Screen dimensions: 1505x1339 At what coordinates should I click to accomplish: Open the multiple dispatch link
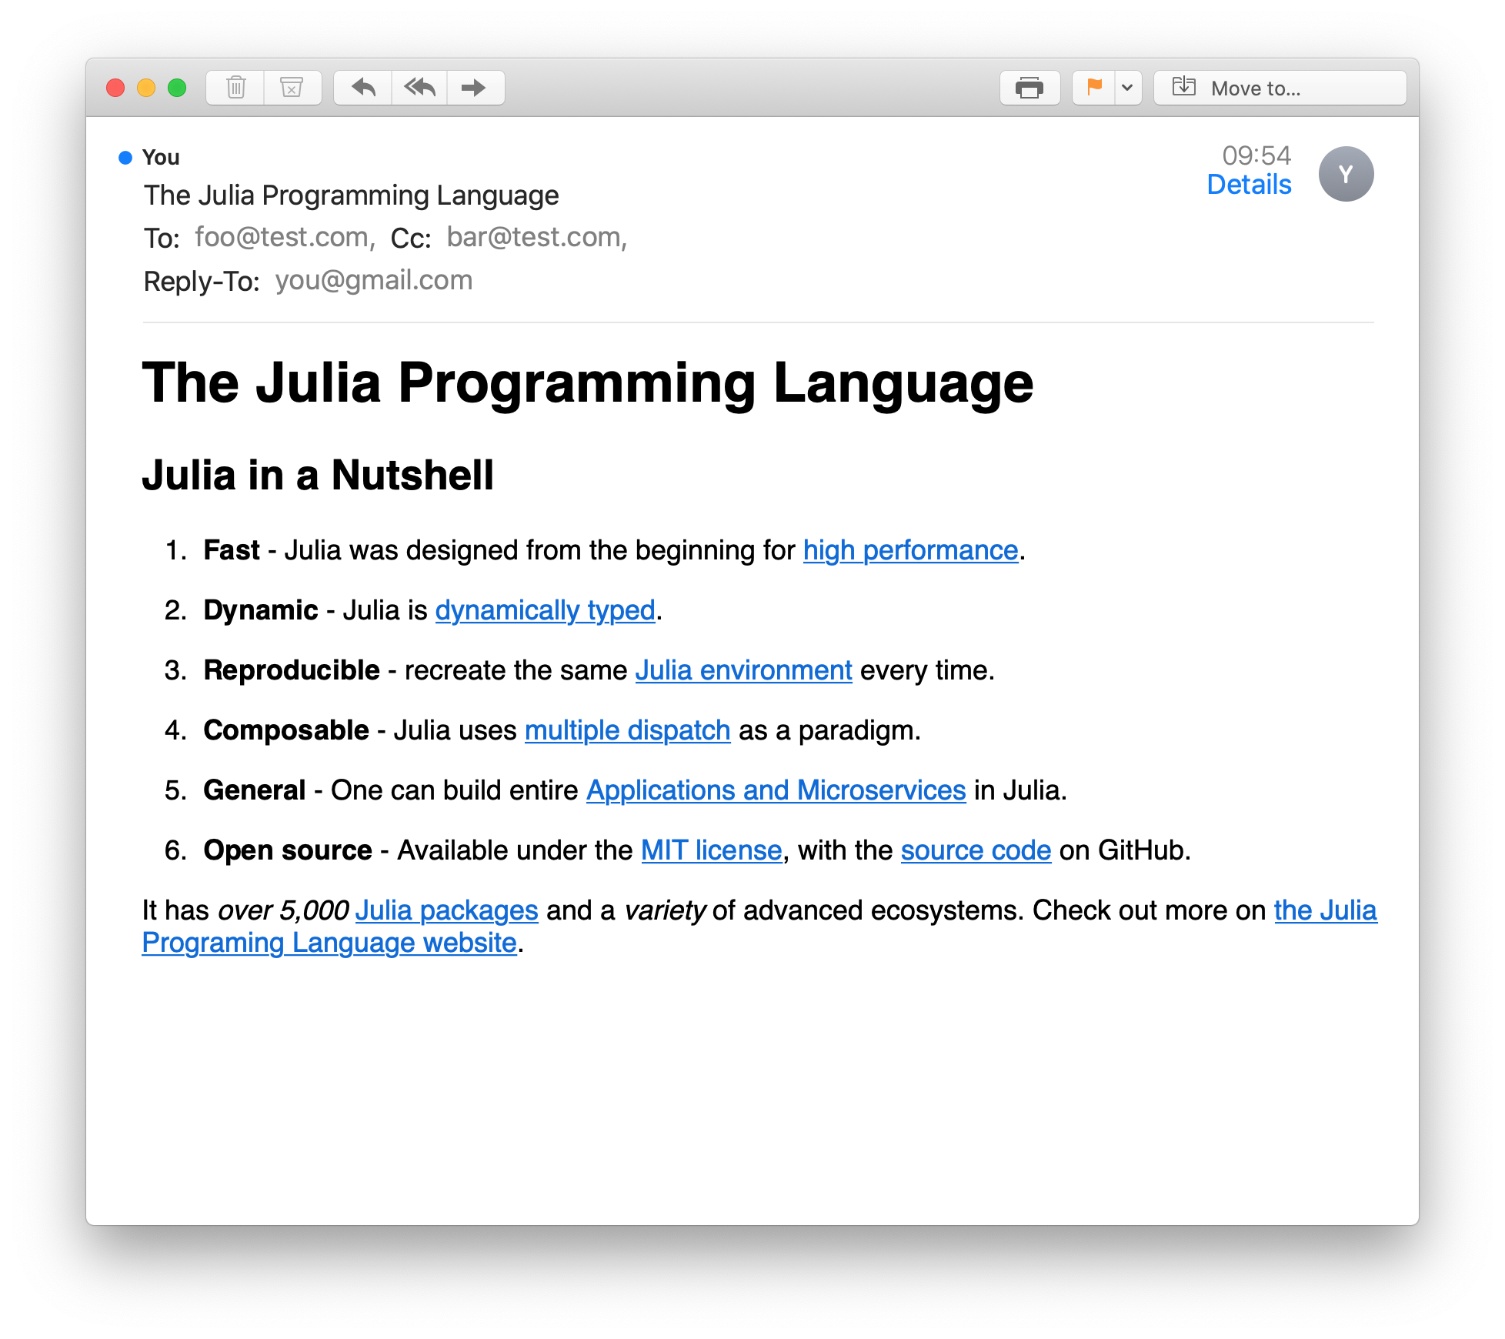tap(627, 731)
